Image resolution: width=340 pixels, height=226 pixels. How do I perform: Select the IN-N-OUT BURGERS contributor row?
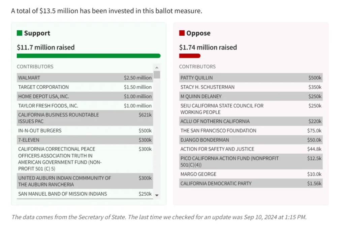click(85, 131)
